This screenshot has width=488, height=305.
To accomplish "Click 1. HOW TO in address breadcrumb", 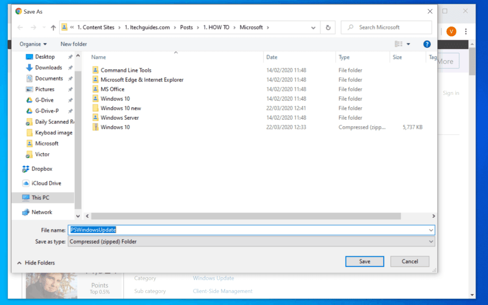I will point(216,27).
